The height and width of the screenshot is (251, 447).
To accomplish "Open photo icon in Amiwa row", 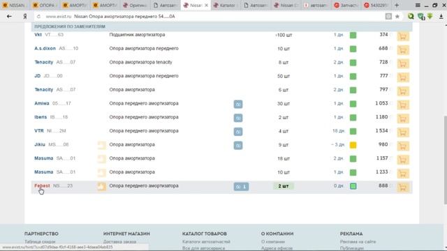I will (238, 104).
